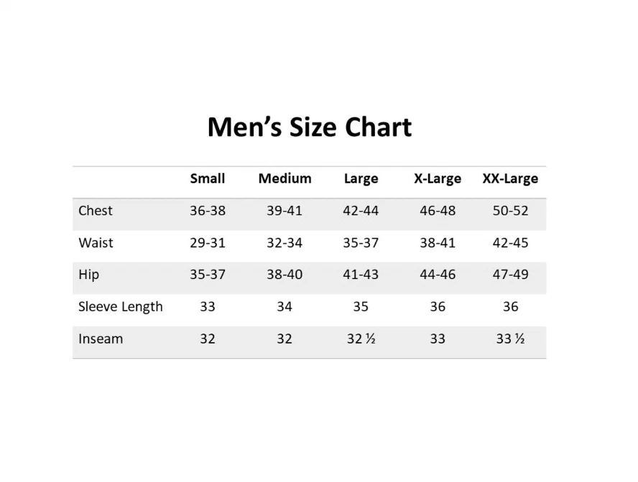Select the Large inseam value 32 ½
This screenshot has height=482, width=638.
click(361, 339)
